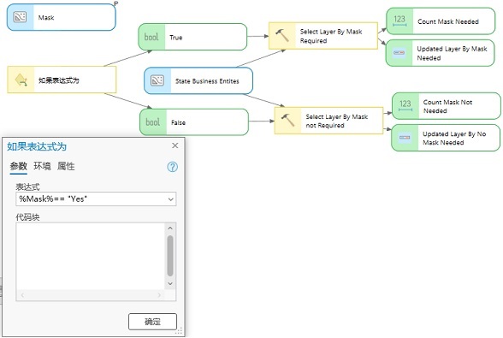Click the code block horizontal scroll right arrow

pos(159,295)
